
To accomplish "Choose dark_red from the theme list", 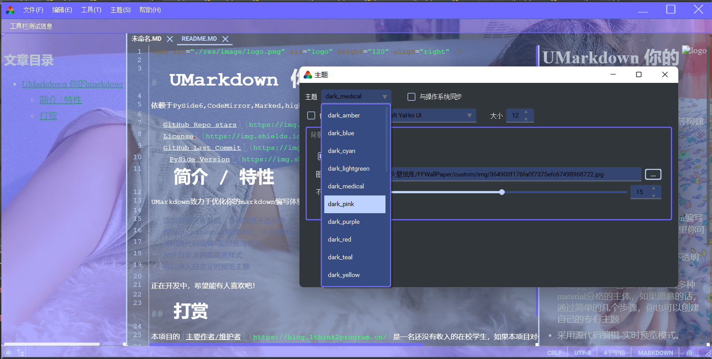I will [x=355, y=239].
